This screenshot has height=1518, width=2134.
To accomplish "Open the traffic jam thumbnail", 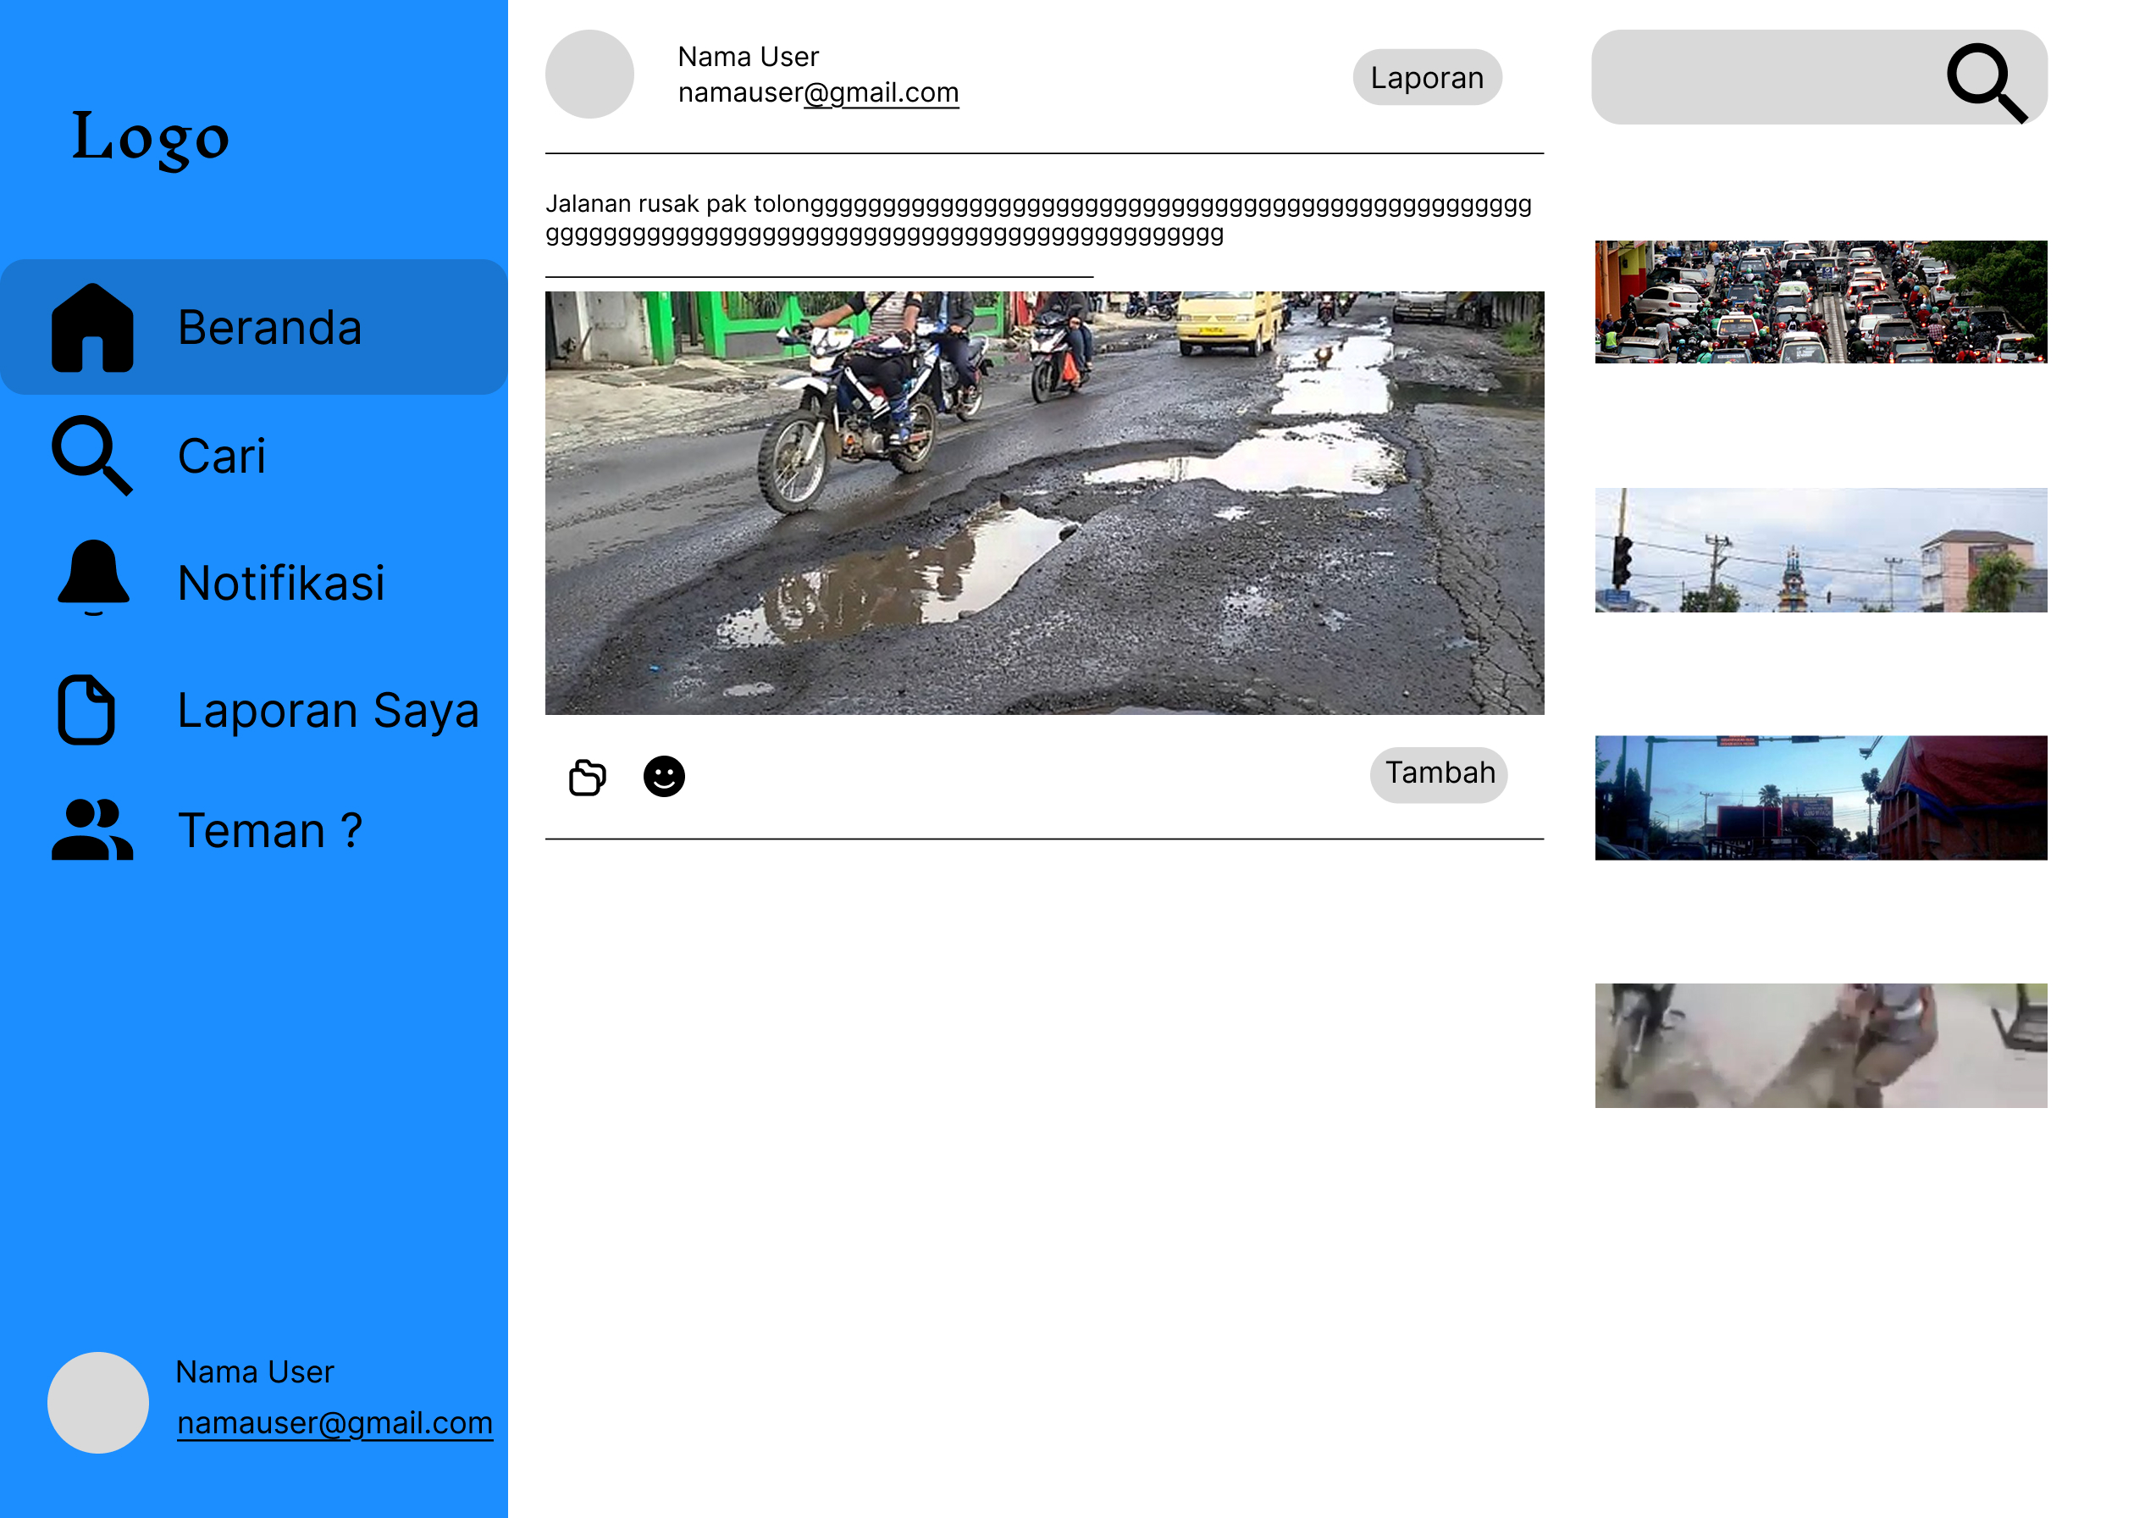I will (1820, 302).
